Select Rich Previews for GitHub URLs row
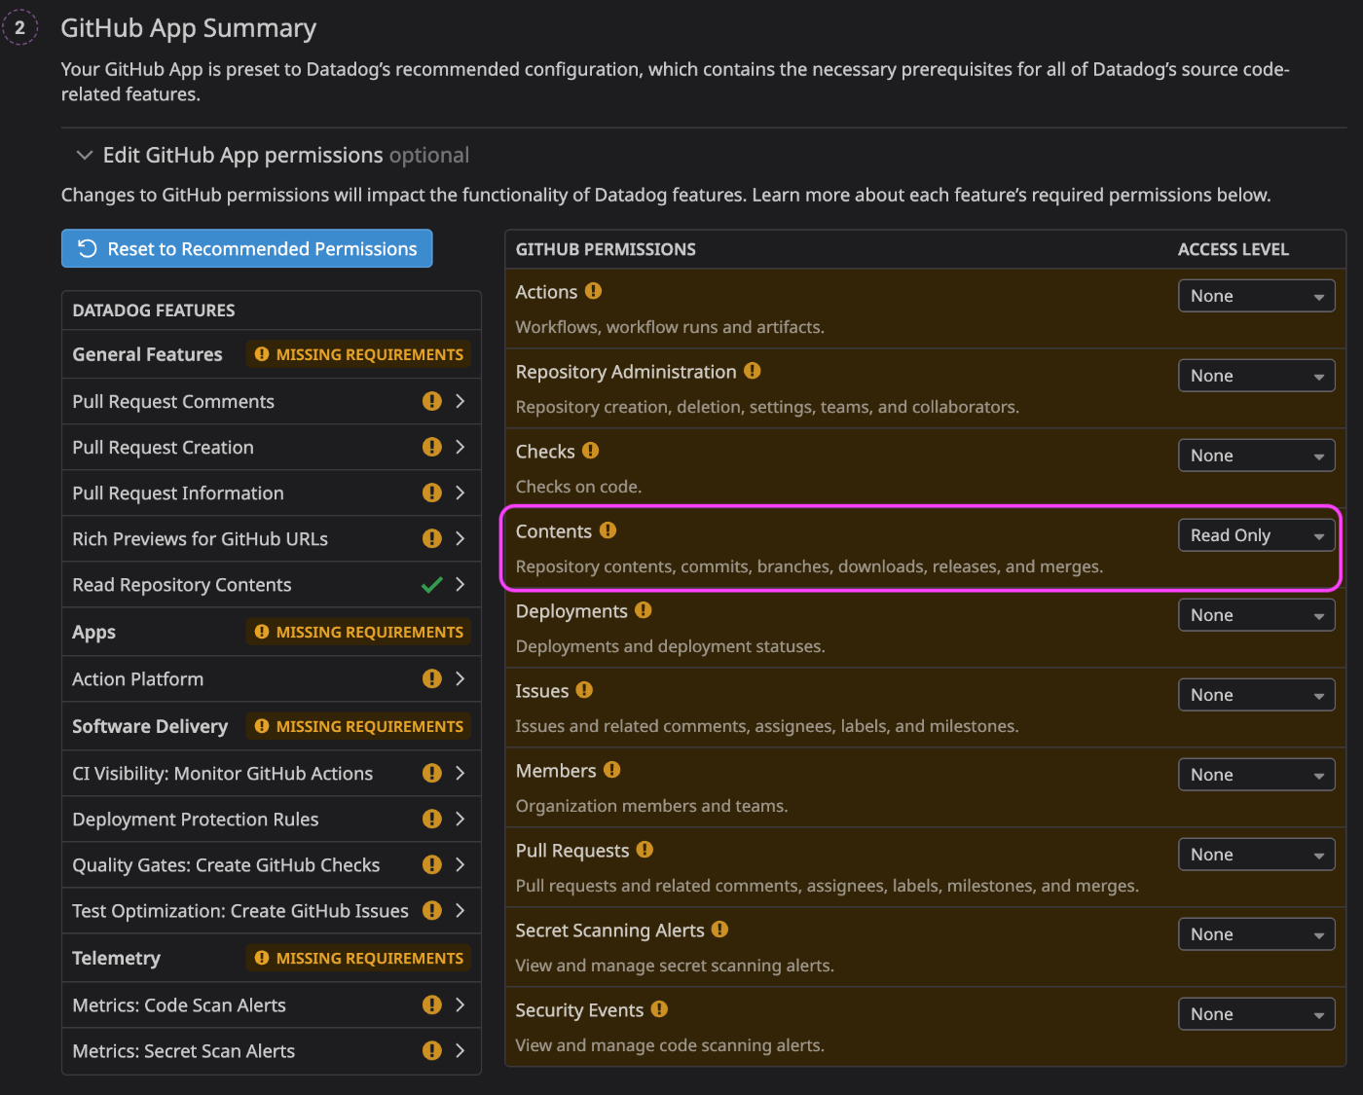Image resolution: width=1363 pixels, height=1095 pixels. (x=272, y=538)
